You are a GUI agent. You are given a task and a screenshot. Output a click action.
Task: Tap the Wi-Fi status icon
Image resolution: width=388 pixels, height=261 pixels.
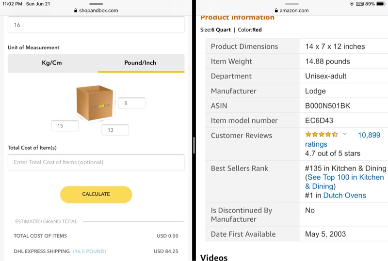(x=352, y=4)
